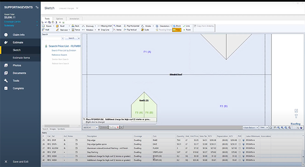Open the Images tab in search panel
Image resolution: width=305 pixels, height=167 pixels.
point(53,129)
